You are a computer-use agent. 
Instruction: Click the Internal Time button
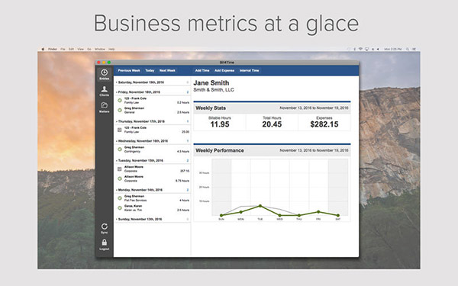(249, 70)
